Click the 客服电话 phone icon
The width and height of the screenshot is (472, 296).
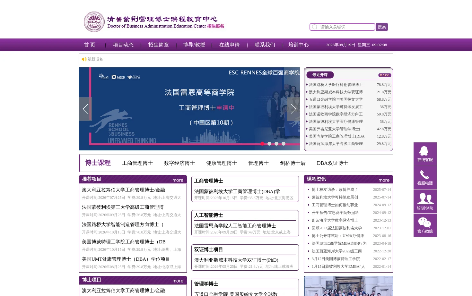pyautogui.click(x=425, y=178)
